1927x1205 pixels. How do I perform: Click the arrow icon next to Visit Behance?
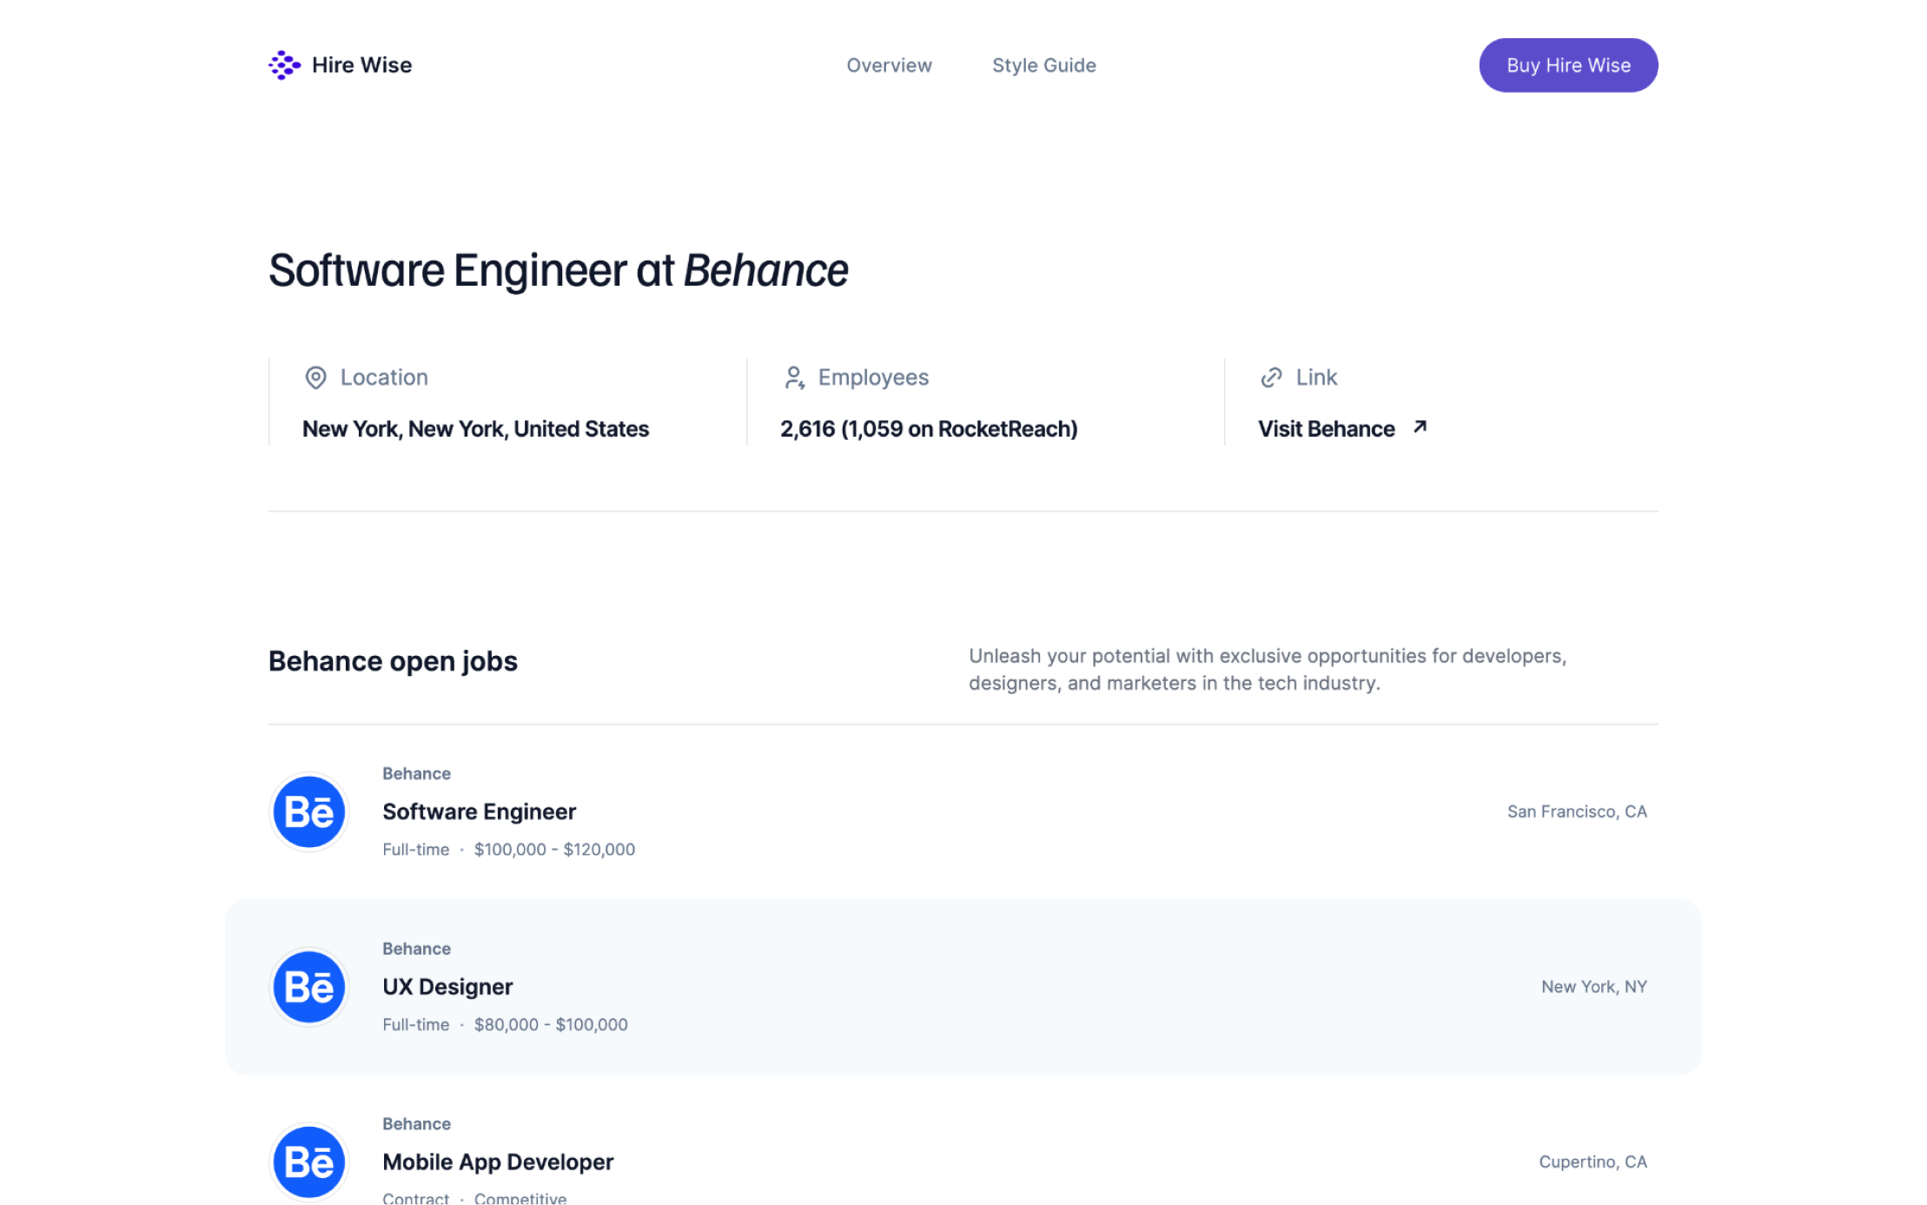pyautogui.click(x=1420, y=427)
